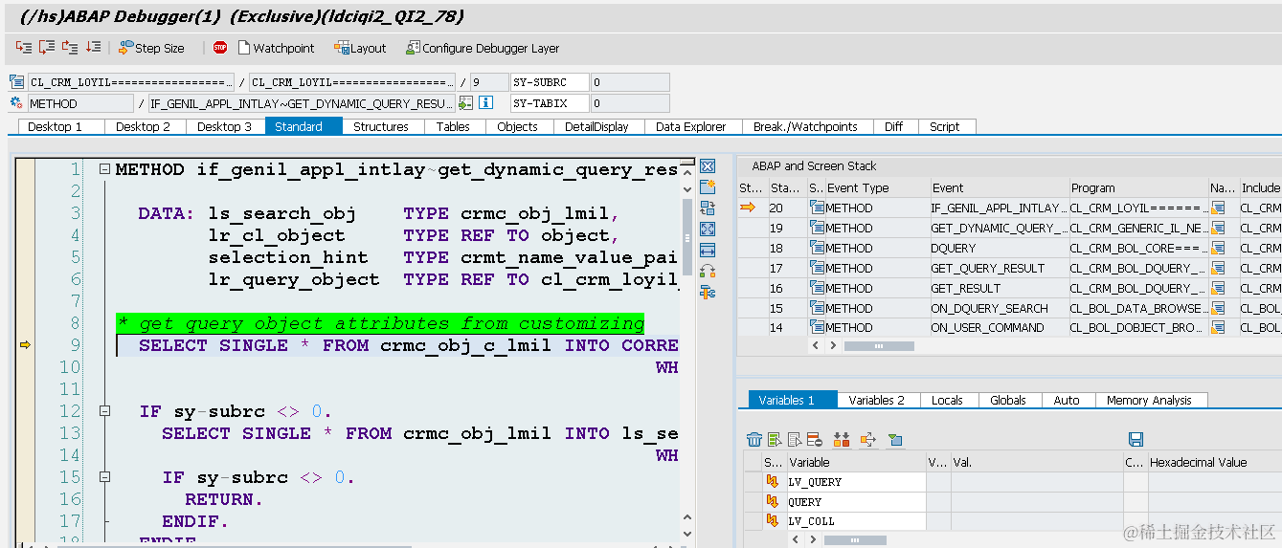Open the Data Explorer tab
The height and width of the screenshot is (548, 1282).
tap(691, 126)
